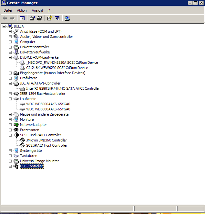Select the Tastaturen label

click(29, 156)
